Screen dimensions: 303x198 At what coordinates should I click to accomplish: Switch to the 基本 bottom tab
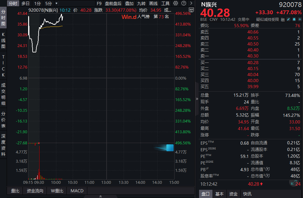(219, 194)
